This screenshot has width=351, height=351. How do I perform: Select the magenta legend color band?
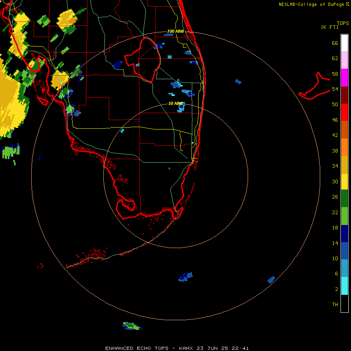pyautogui.click(x=344, y=78)
